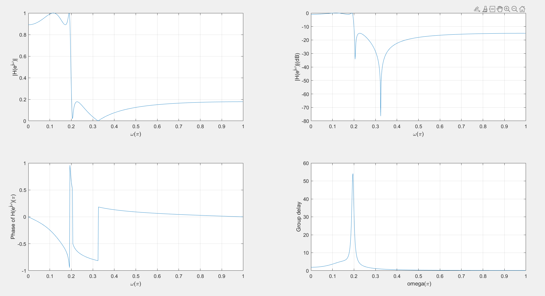Click the deepest notch in the dB plot
The width and height of the screenshot is (545, 296).
point(380,115)
